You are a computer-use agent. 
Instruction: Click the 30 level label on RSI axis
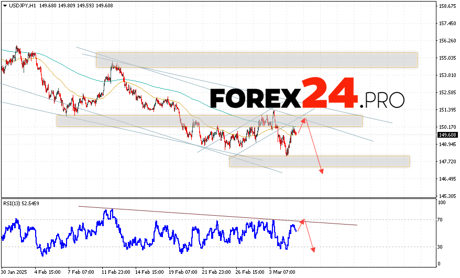441,247
